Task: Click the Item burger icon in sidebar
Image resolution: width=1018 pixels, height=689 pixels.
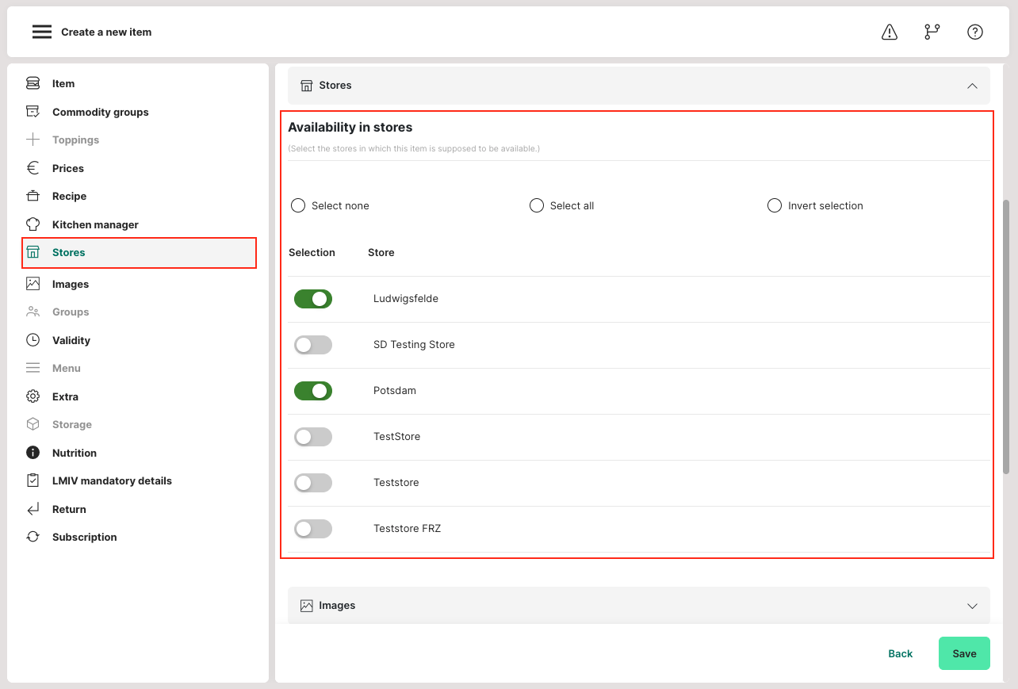Action: (x=33, y=83)
